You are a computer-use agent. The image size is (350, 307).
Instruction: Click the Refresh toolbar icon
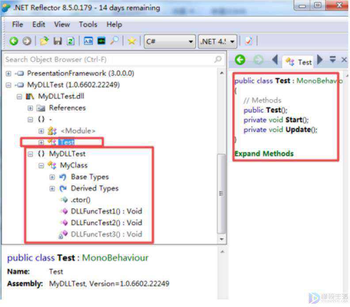(x=71, y=41)
